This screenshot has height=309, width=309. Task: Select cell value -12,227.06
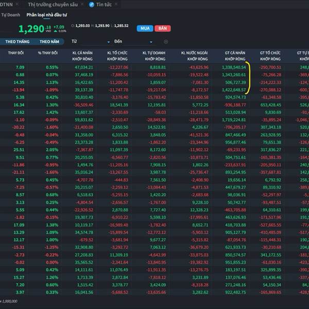click(x=118, y=67)
